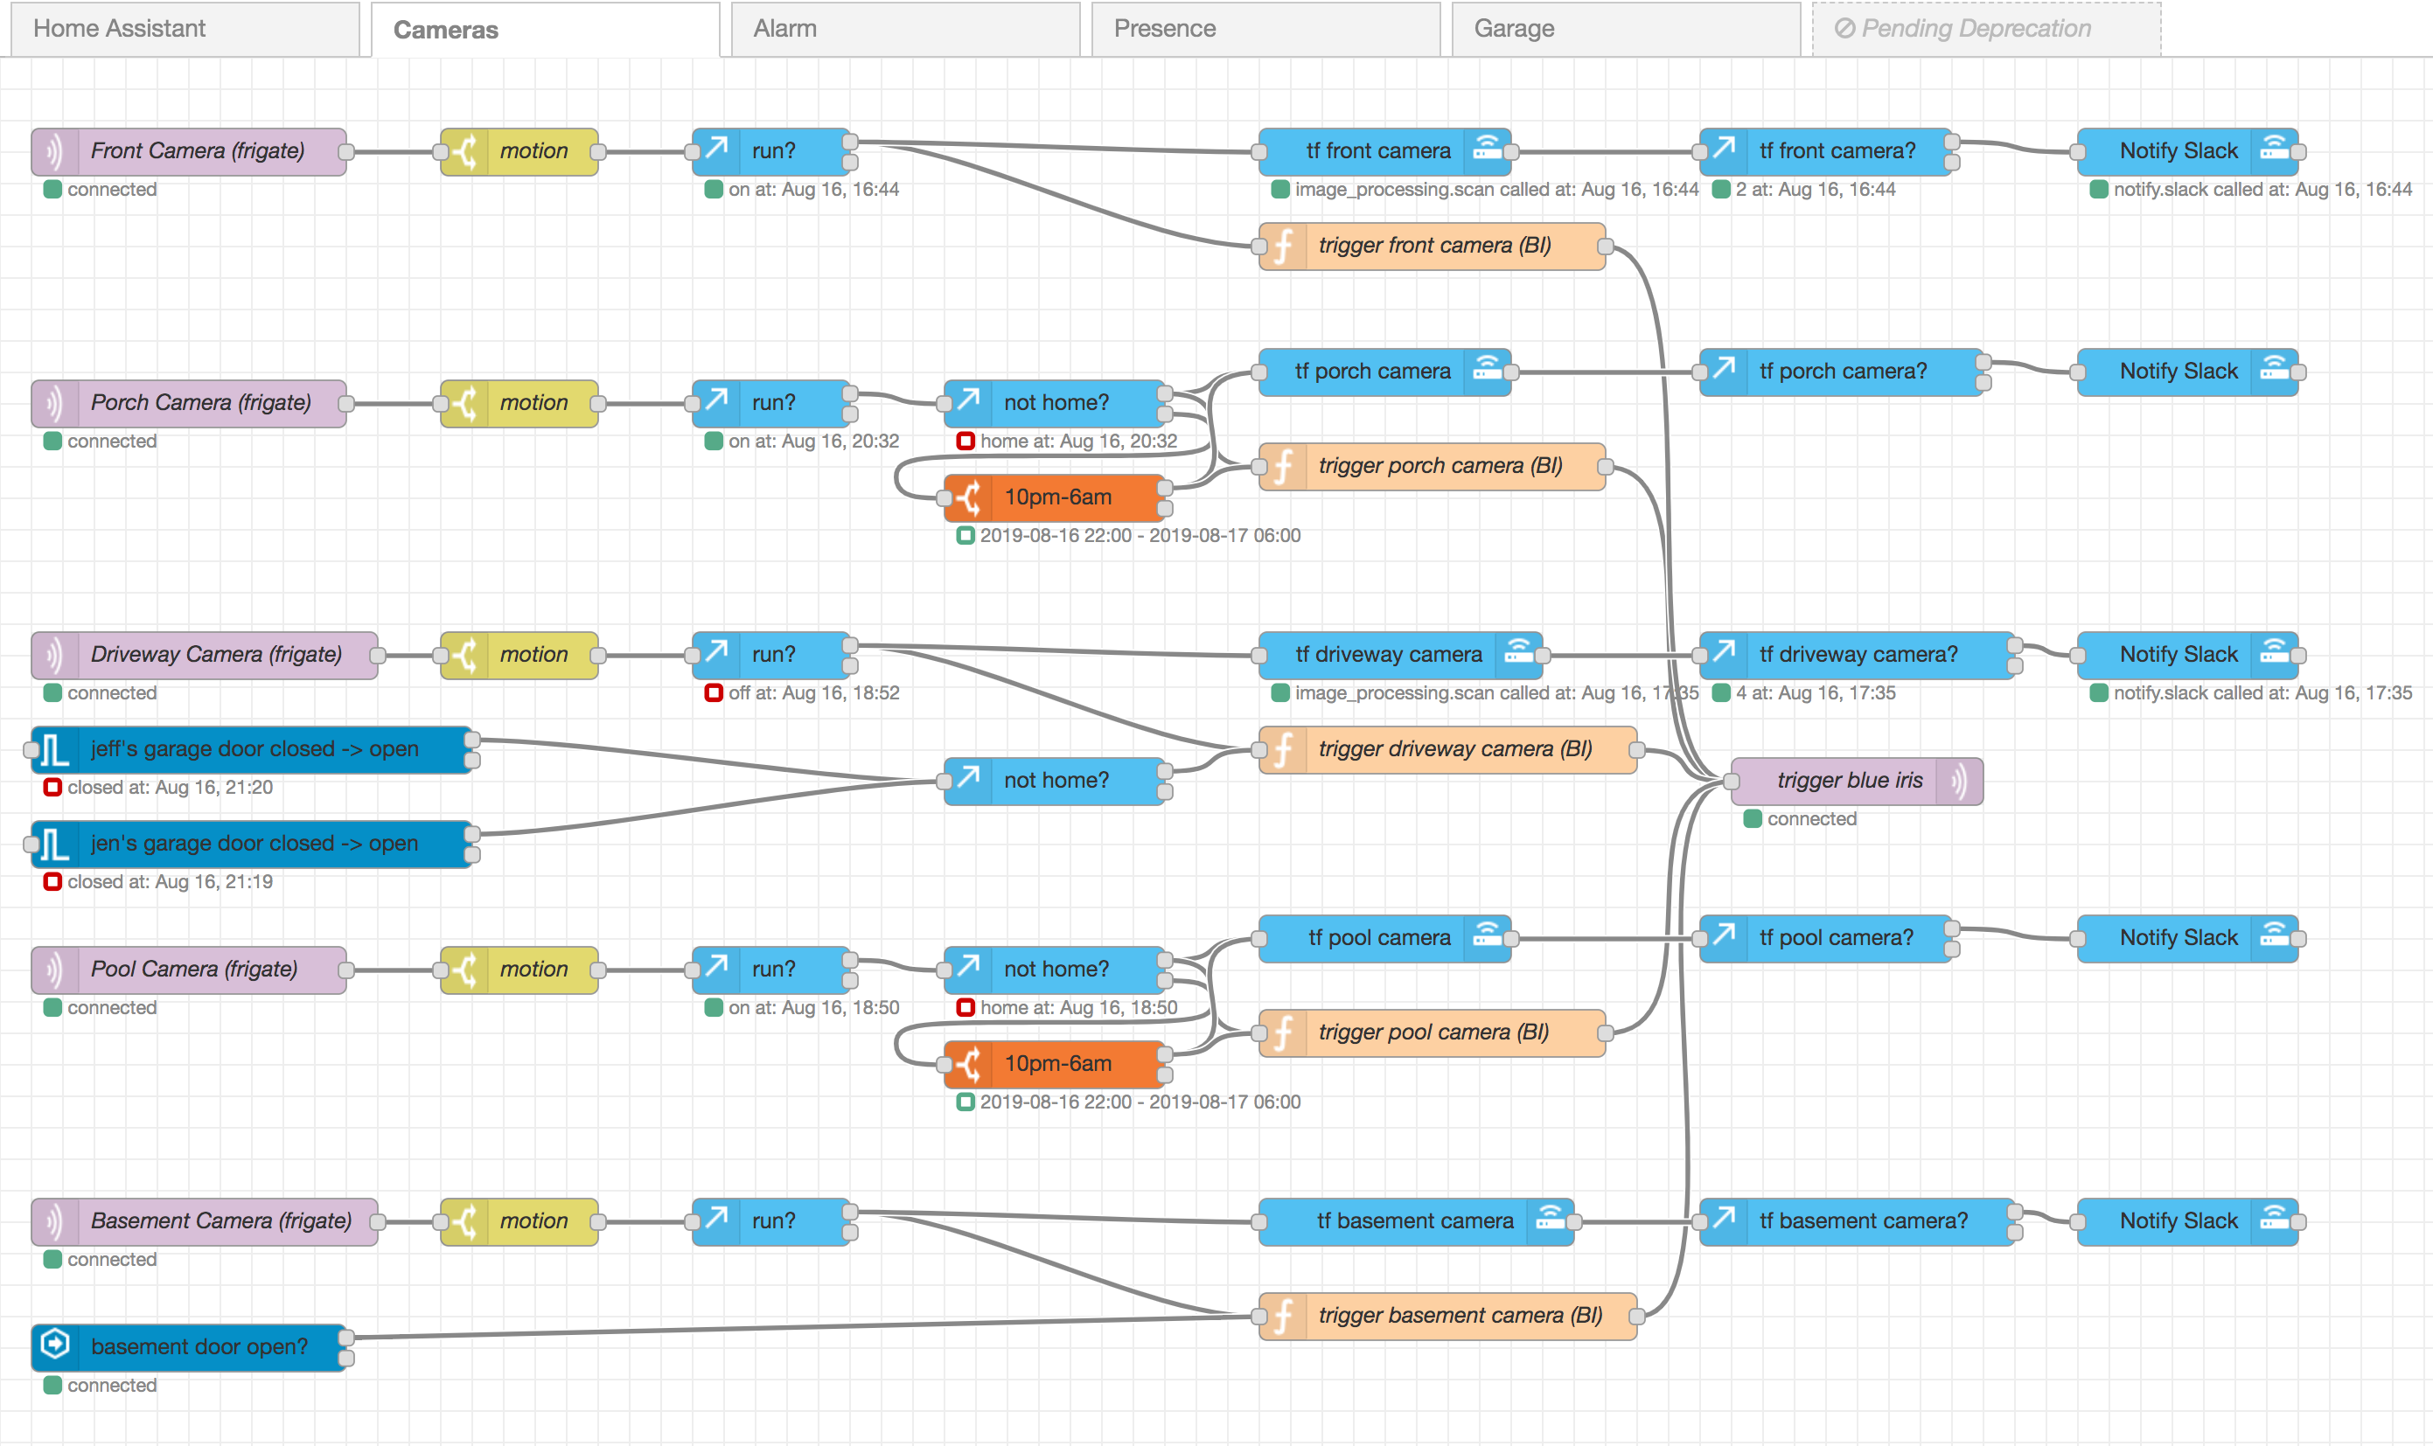Screen dimensions: 2433x1446
Task: Click the function icon on trigger basement camera (BI)
Action: tap(1284, 1317)
